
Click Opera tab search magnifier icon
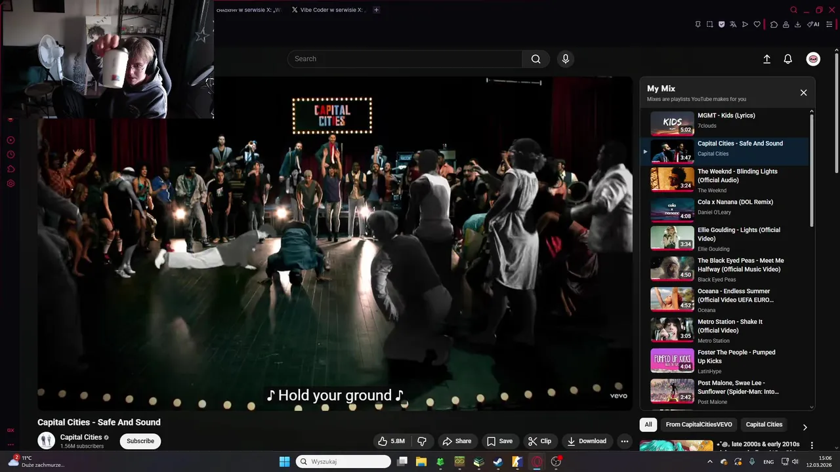(x=793, y=10)
